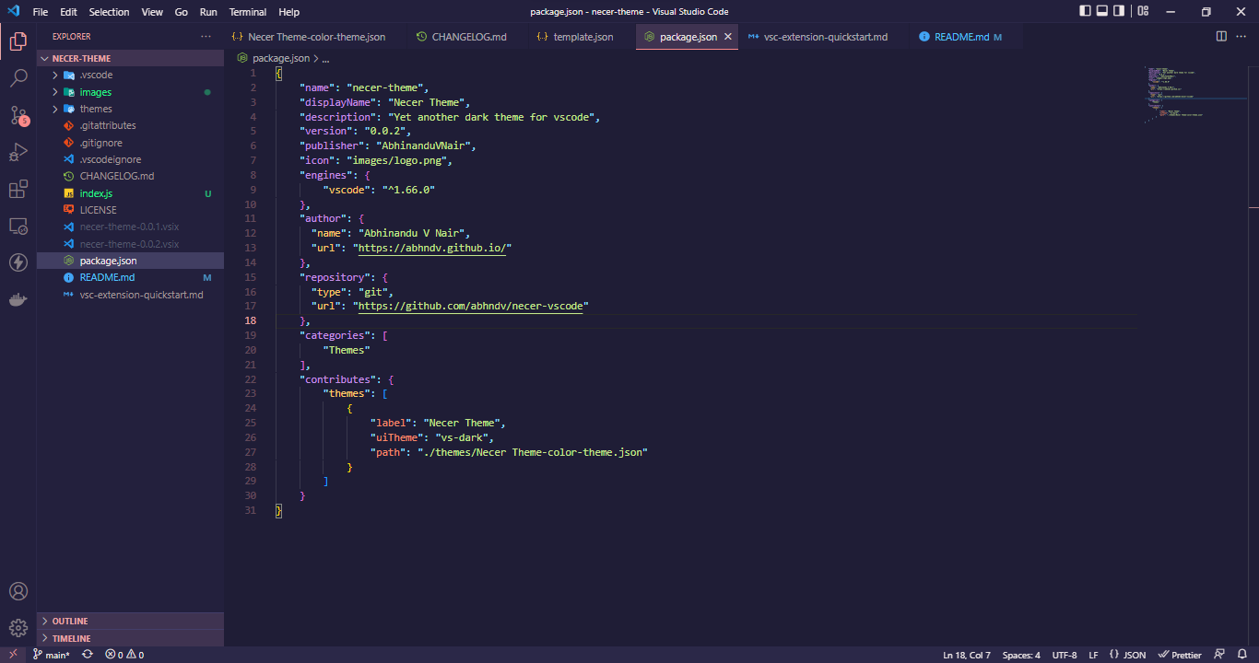The image size is (1259, 663).
Task: Switch to template.json tab
Action: click(581, 37)
